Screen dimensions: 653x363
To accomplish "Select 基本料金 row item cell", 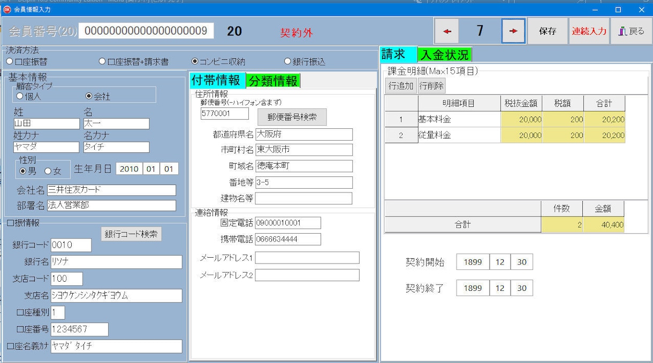I will click(459, 119).
